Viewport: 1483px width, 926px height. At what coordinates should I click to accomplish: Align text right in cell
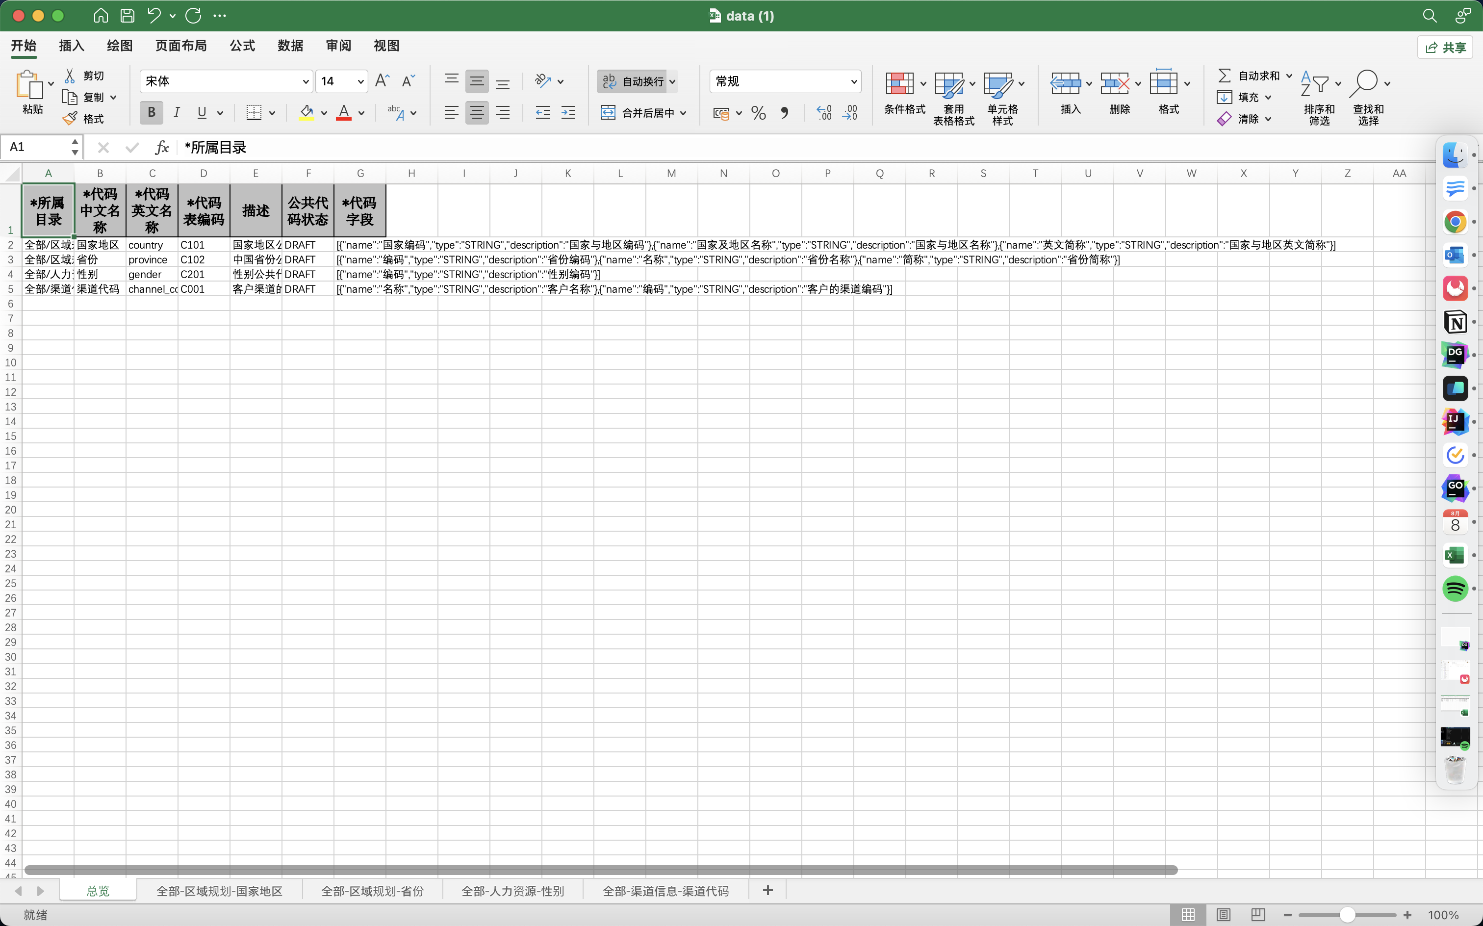503,113
